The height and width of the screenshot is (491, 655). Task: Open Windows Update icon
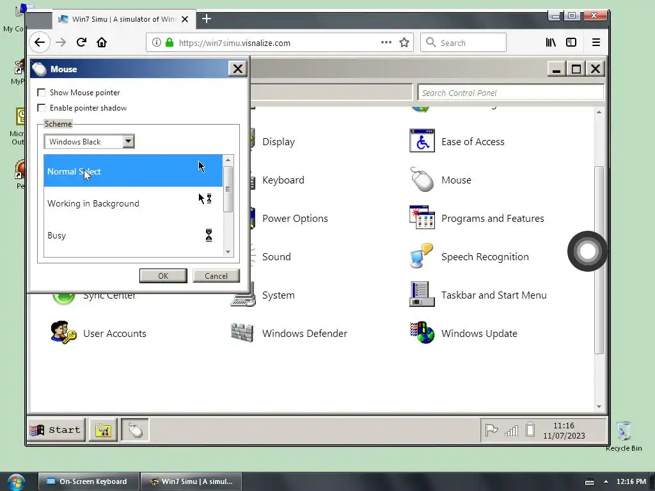pos(422,332)
